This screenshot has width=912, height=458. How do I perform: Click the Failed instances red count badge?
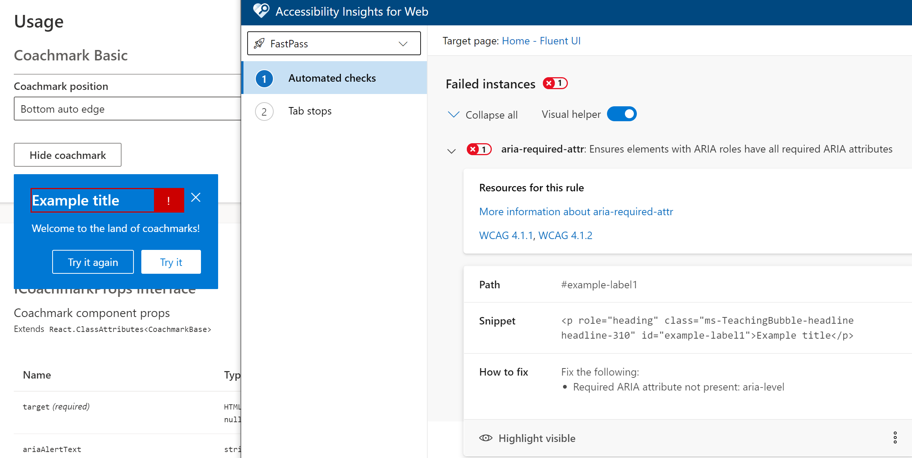pyautogui.click(x=555, y=83)
